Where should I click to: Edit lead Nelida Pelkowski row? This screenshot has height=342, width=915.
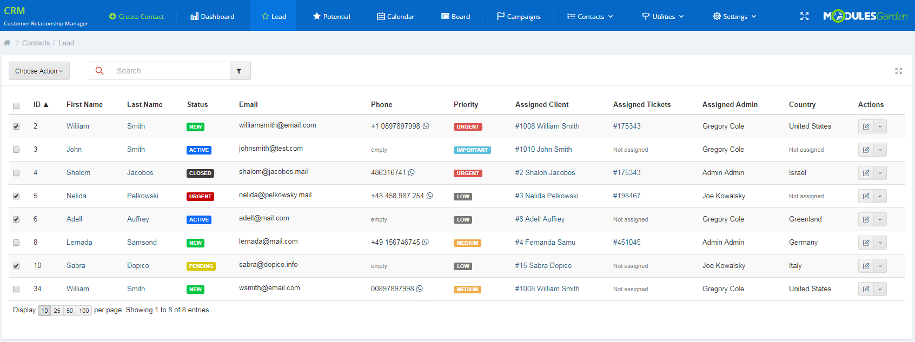pos(866,196)
